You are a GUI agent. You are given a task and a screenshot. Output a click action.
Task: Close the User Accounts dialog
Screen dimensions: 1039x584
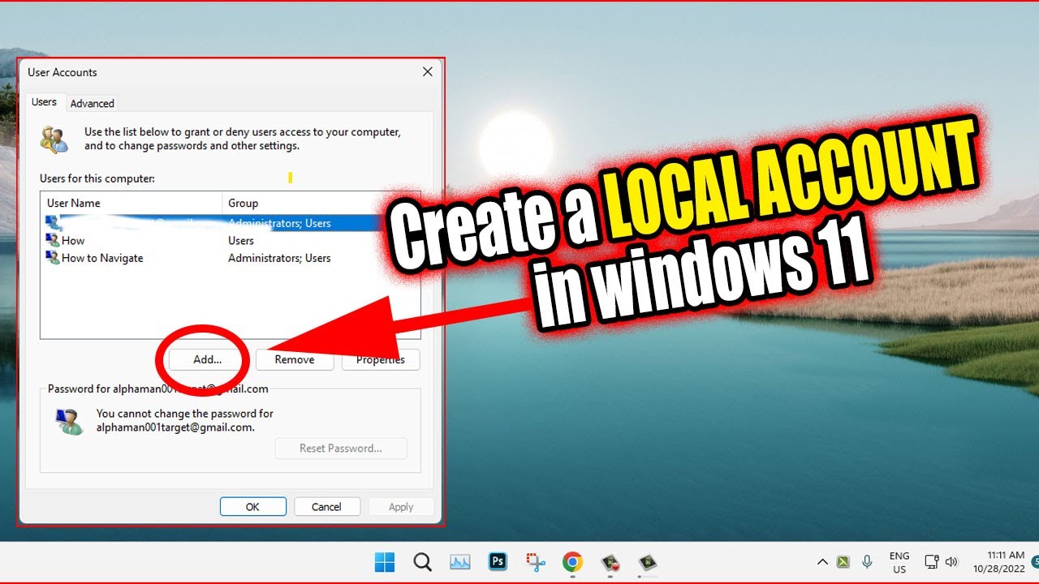428,71
